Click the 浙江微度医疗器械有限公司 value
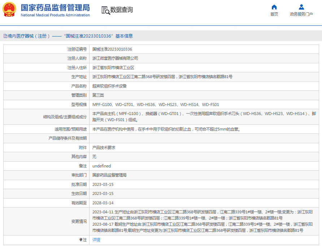322x247 pixels. click(115, 59)
